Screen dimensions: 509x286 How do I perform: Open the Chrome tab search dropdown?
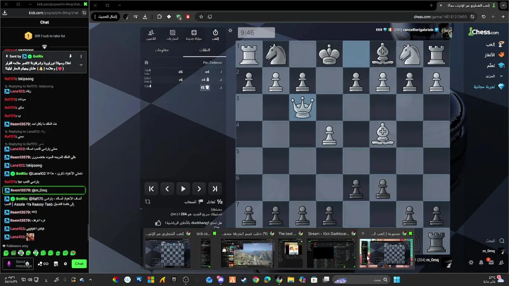point(504,5)
